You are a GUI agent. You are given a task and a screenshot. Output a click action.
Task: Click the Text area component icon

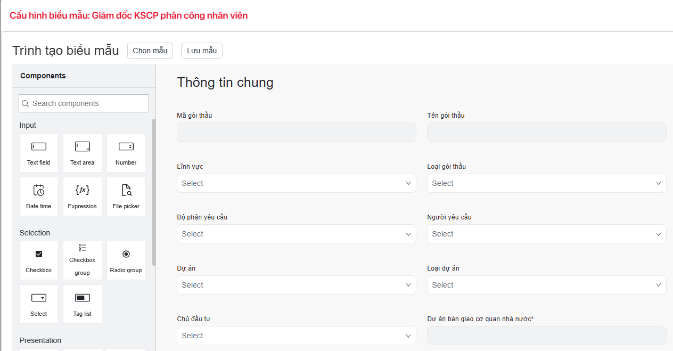83,147
